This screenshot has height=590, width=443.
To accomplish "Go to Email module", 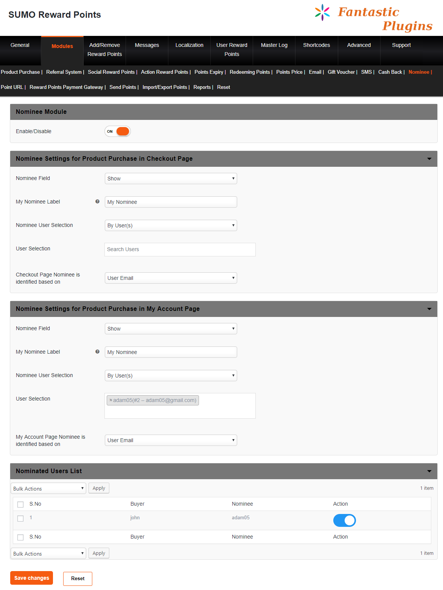I will point(315,72).
